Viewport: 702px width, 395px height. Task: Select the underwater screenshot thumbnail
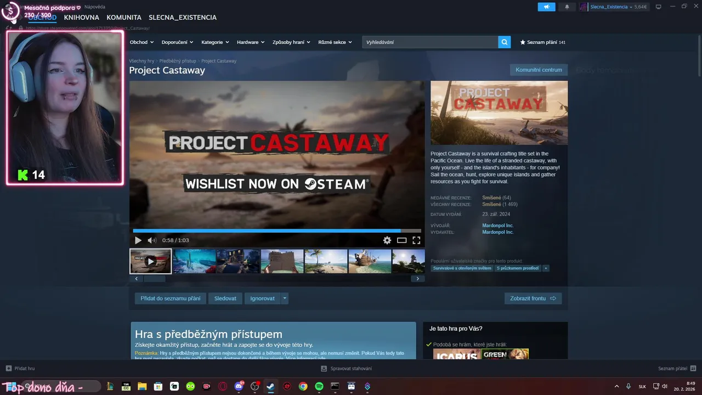(194, 261)
